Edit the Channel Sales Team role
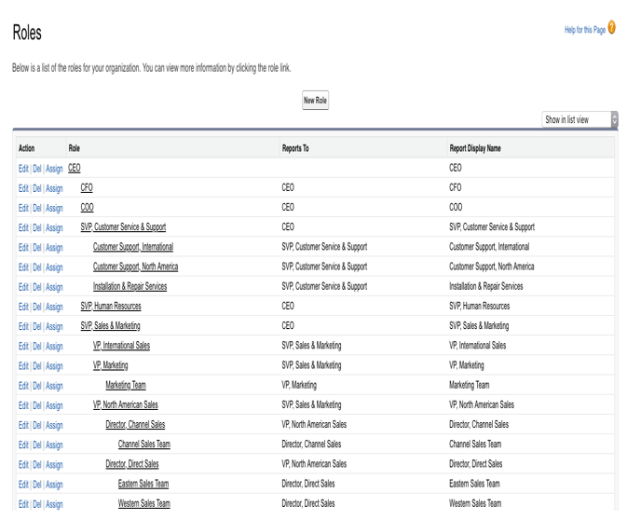The height and width of the screenshot is (520, 627). click(23, 445)
